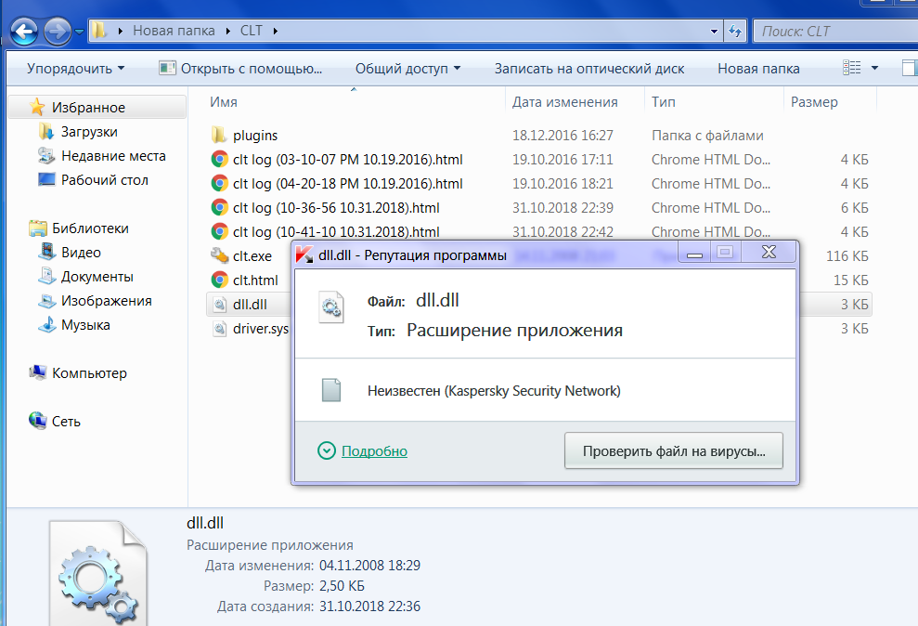918x626 pixels.
Task: Open the view options dropdown arrow
Action: [x=874, y=68]
